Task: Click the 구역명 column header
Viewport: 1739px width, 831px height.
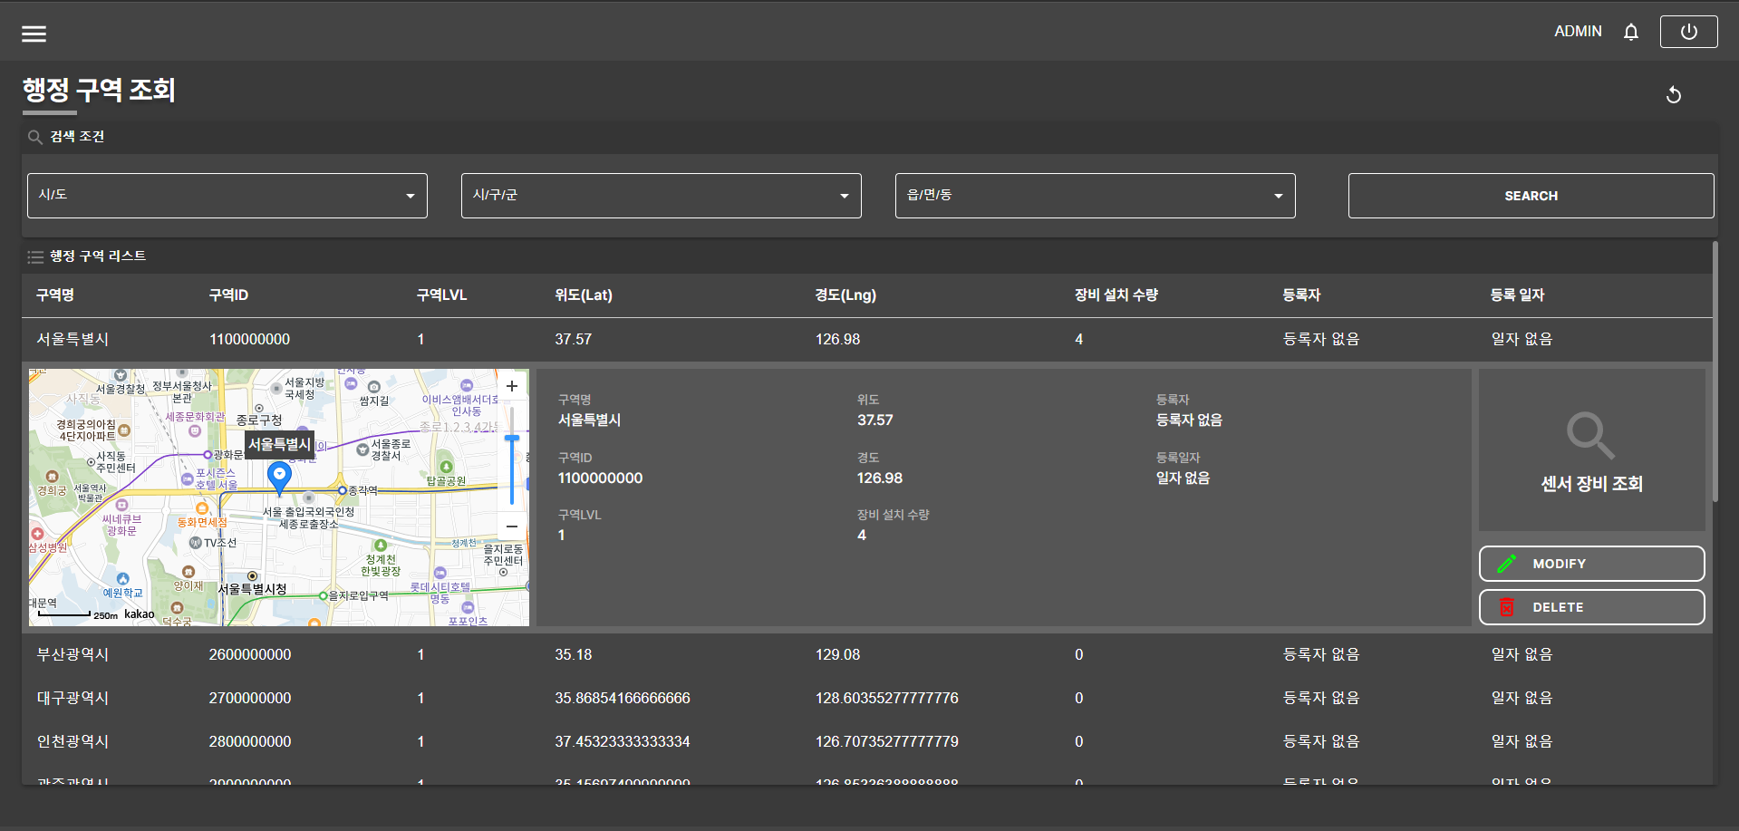Action: [55, 295]
